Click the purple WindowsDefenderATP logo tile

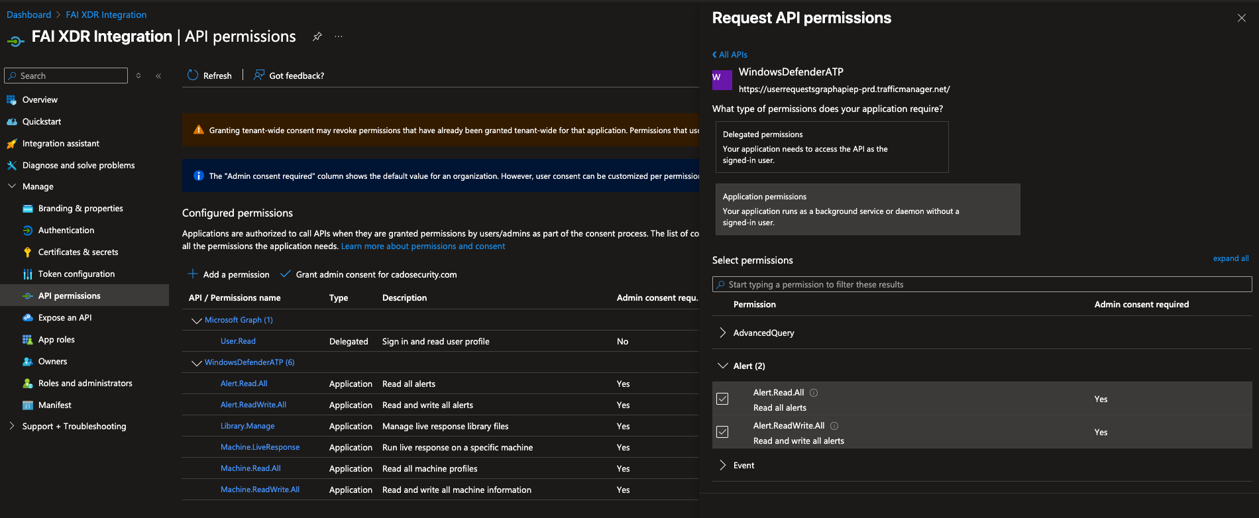click(722, 80)
